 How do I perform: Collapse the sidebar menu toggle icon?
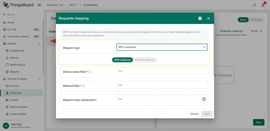(x=39, y=5)
